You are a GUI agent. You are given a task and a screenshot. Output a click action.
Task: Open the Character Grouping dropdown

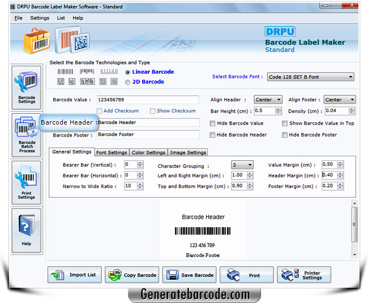point(242,165)
